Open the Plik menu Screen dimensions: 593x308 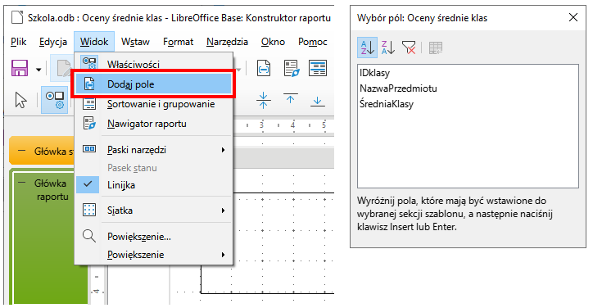pos(19,42)
